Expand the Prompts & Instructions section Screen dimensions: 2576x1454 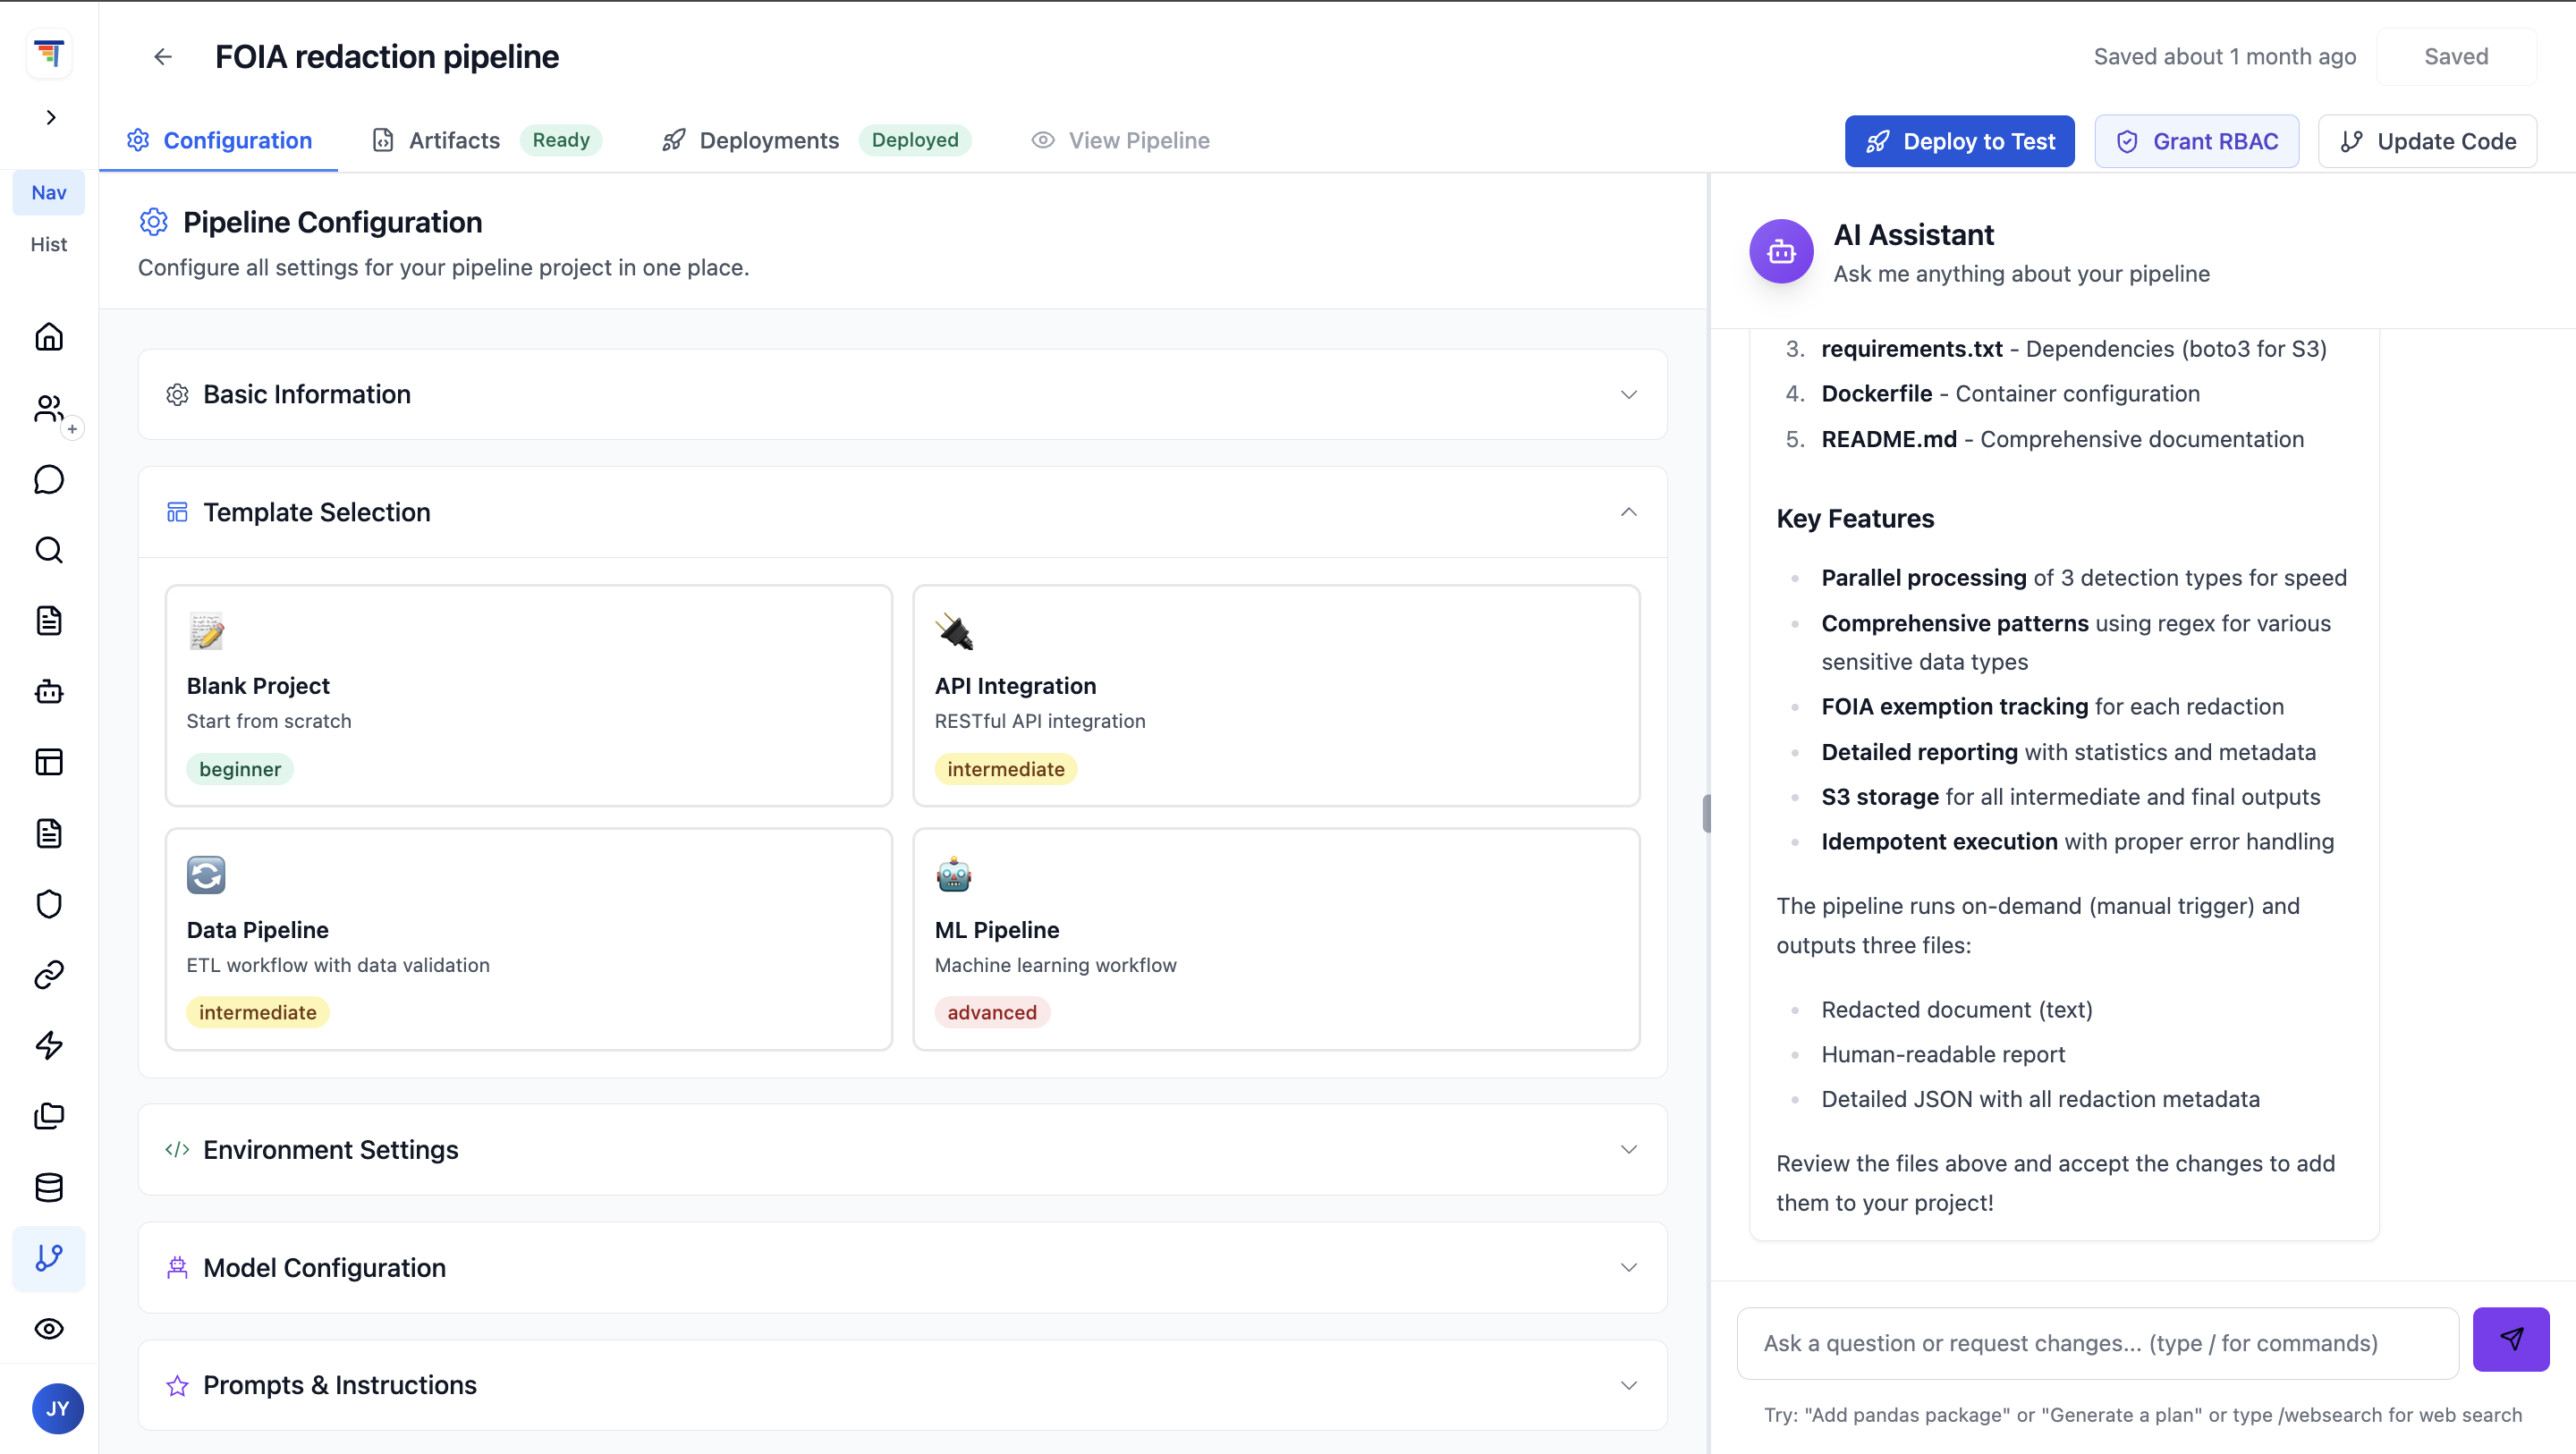coord(902,1385)
